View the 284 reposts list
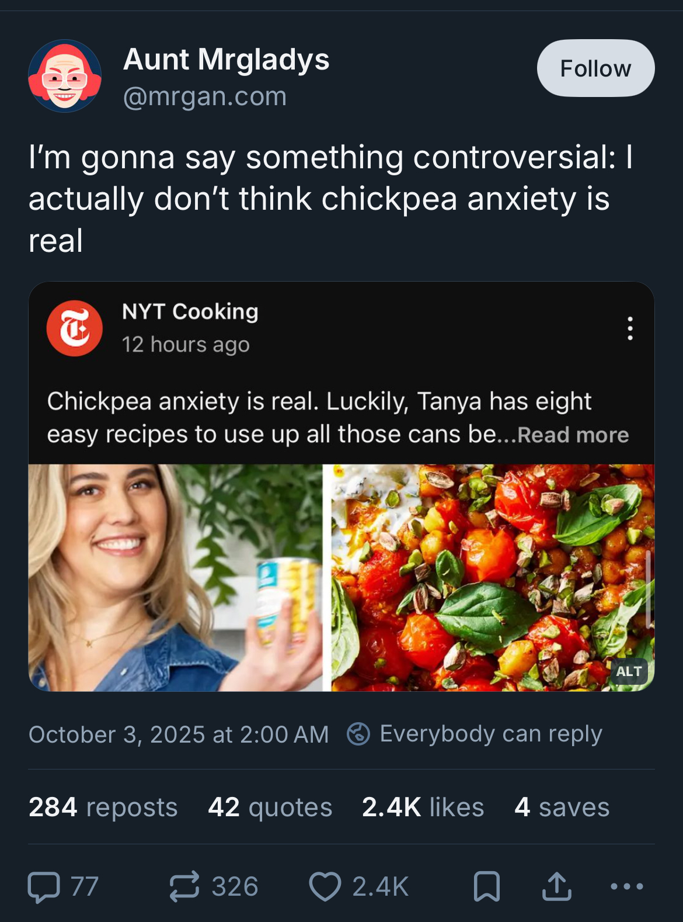The width and height of the screenshot is (683, 922). point(103,807)
